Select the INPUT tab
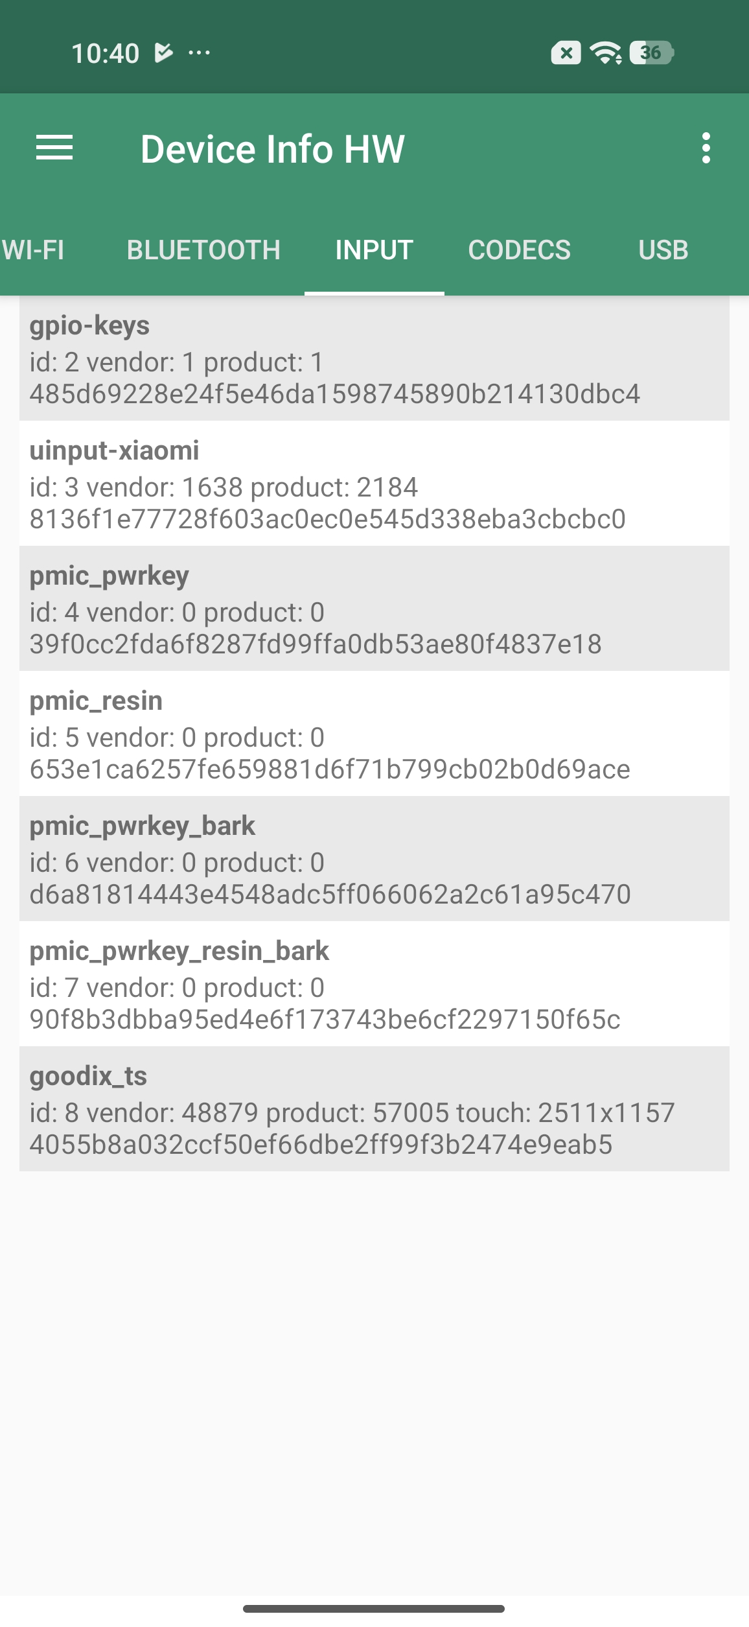This screenshot has height=1627, width=749. pyautogui.click(x=374, y=250)
